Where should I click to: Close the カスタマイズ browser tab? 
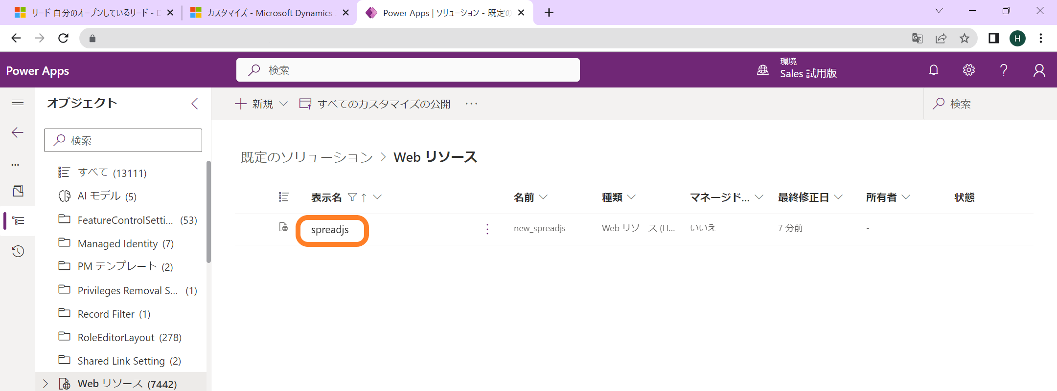coord(345,13)
